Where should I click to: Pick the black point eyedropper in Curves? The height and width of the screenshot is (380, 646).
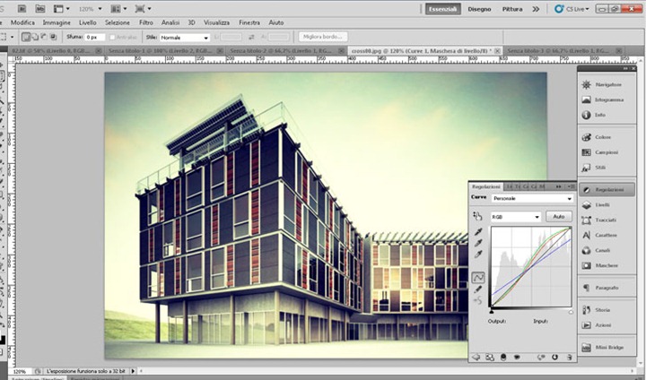[478, 232]
